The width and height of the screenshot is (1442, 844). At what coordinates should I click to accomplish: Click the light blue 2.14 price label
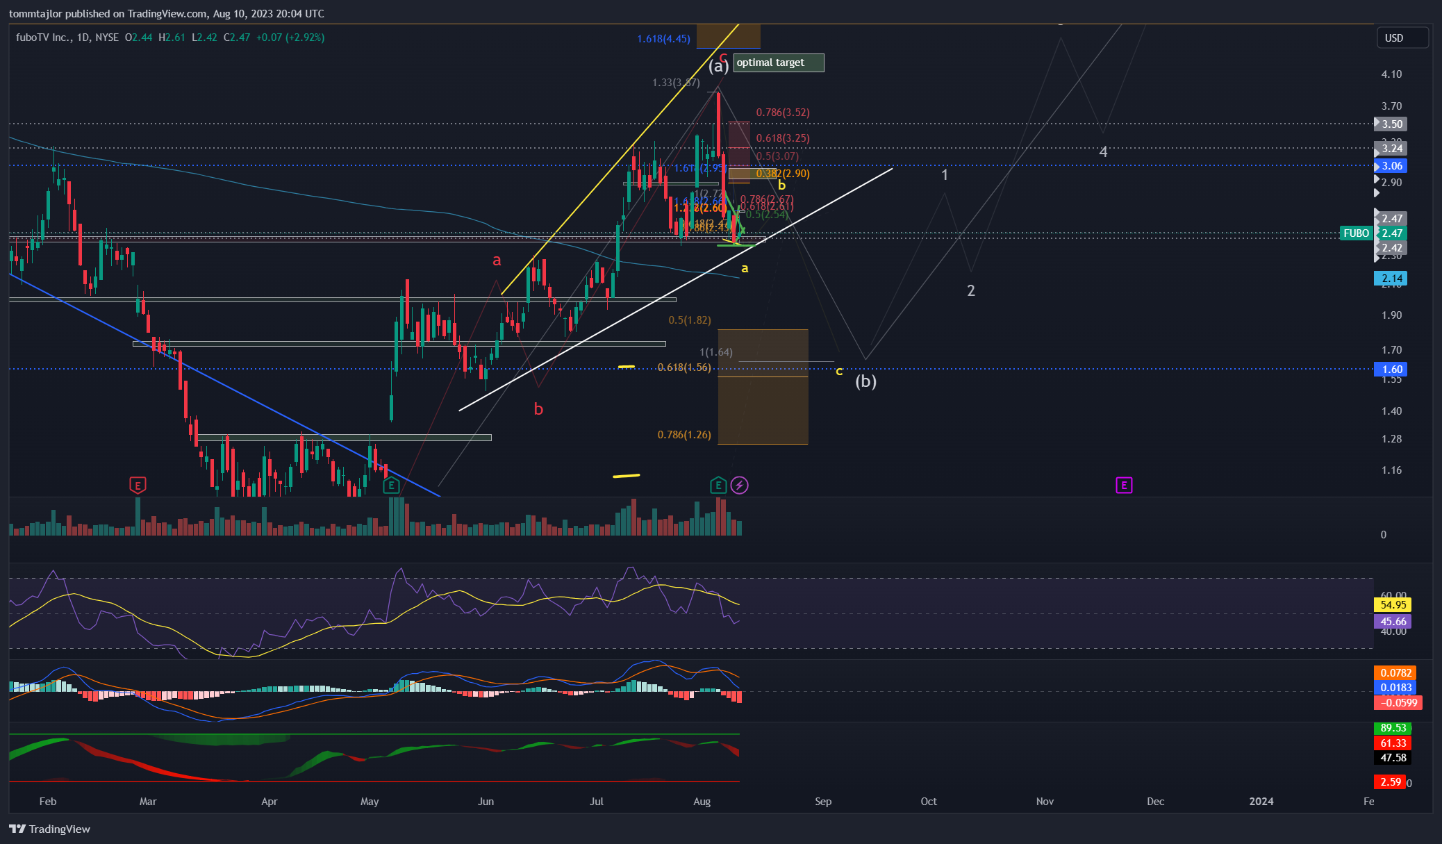1391,279
